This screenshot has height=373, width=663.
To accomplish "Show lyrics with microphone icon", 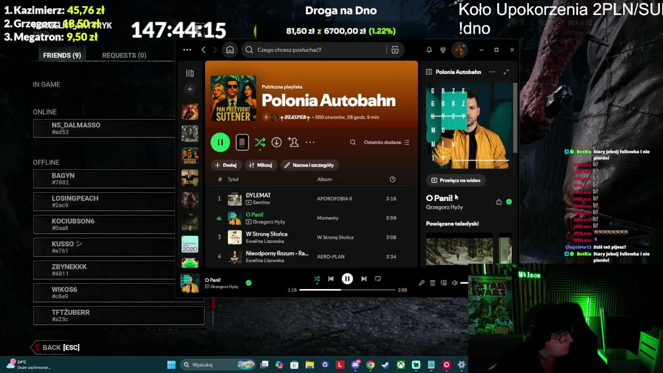I will point(422,283).
